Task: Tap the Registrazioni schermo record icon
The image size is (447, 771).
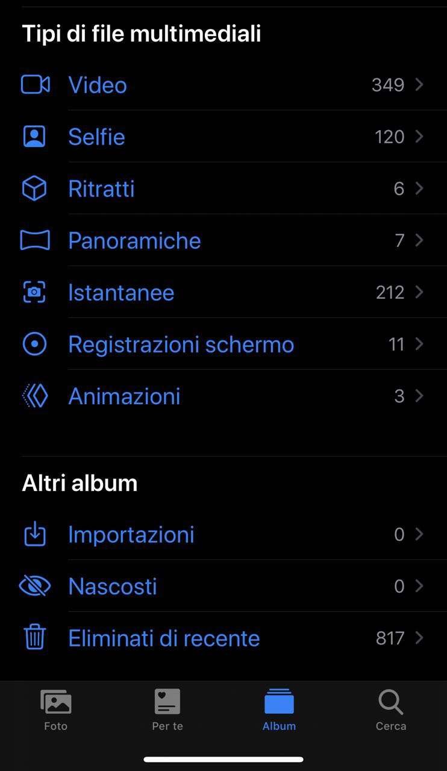Action: point(34,345)
